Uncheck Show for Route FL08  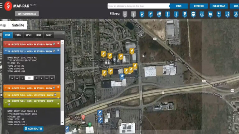[x=54, y=44]
